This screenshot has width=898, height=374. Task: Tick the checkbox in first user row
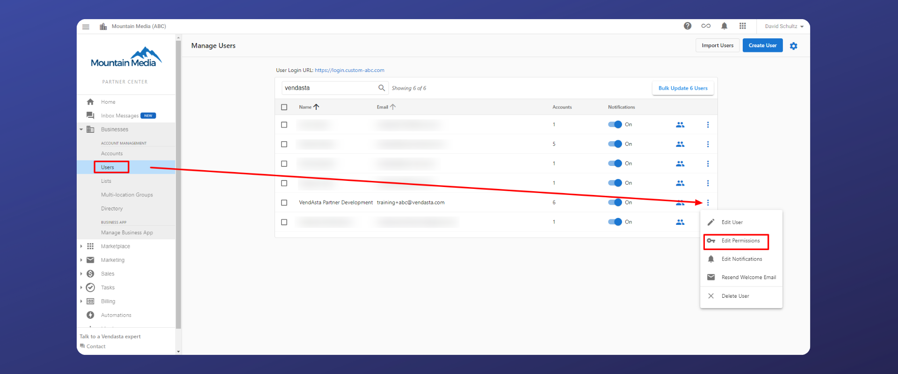pos(284,125)
